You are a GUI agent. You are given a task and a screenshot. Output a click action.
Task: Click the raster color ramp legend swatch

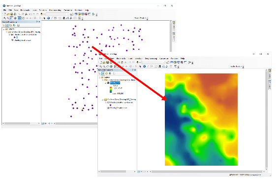pyautogui.click(x=111, y=90)
